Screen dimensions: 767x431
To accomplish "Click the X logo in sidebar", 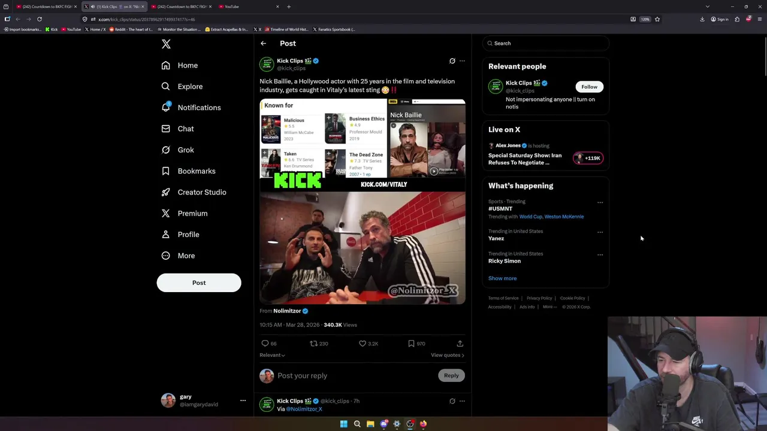I will coord(166,44).
